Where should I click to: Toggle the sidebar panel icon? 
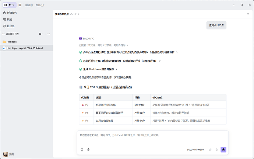(20, 5)
